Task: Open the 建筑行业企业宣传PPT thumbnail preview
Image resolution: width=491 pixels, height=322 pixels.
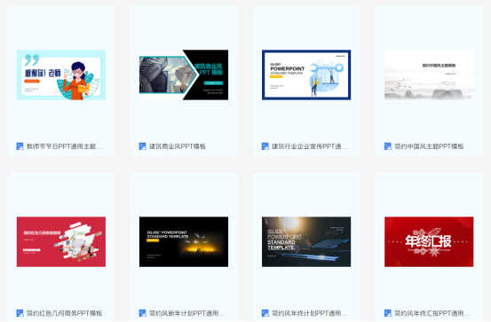Action: (306, 75)
